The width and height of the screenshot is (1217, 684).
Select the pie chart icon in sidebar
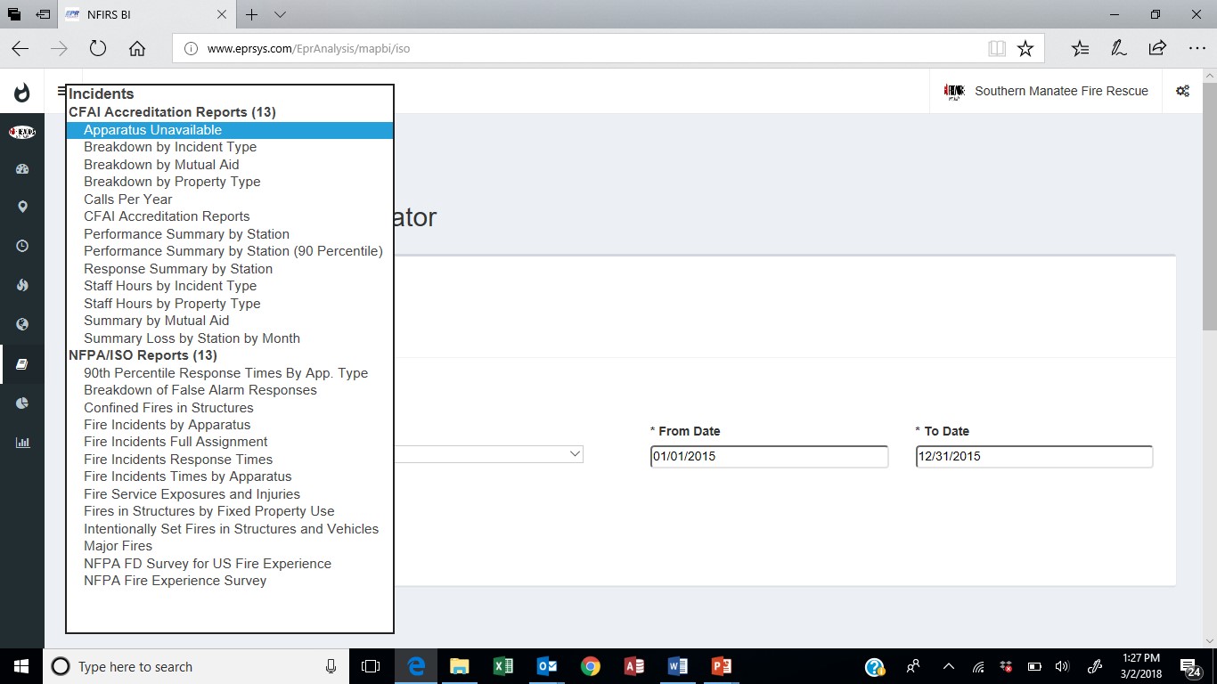(22, 403)
